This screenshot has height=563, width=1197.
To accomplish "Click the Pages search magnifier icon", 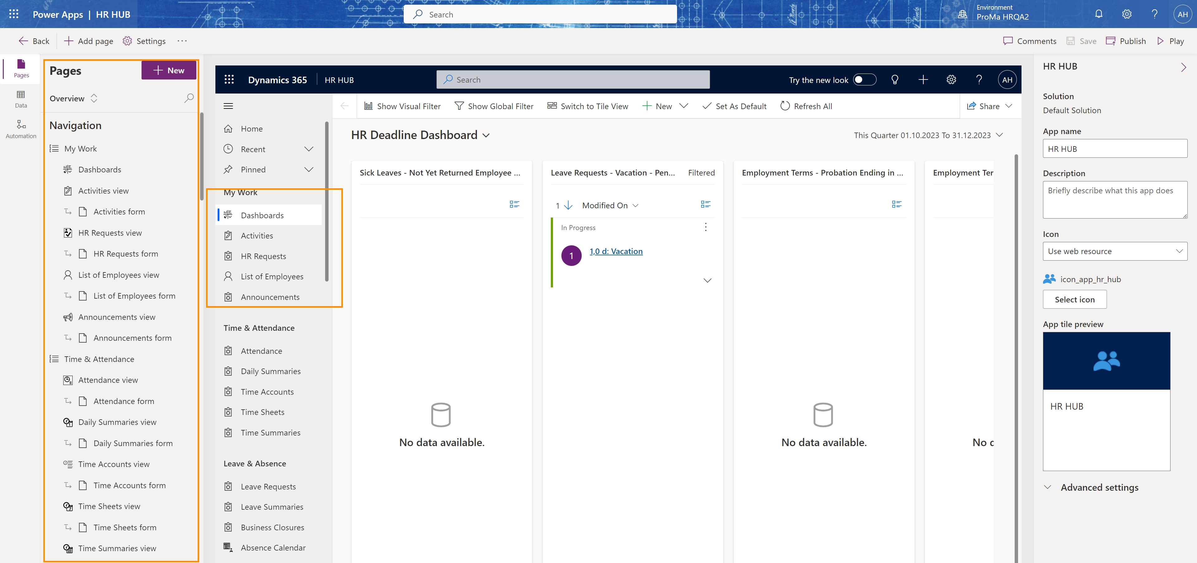I will point(189,99).
